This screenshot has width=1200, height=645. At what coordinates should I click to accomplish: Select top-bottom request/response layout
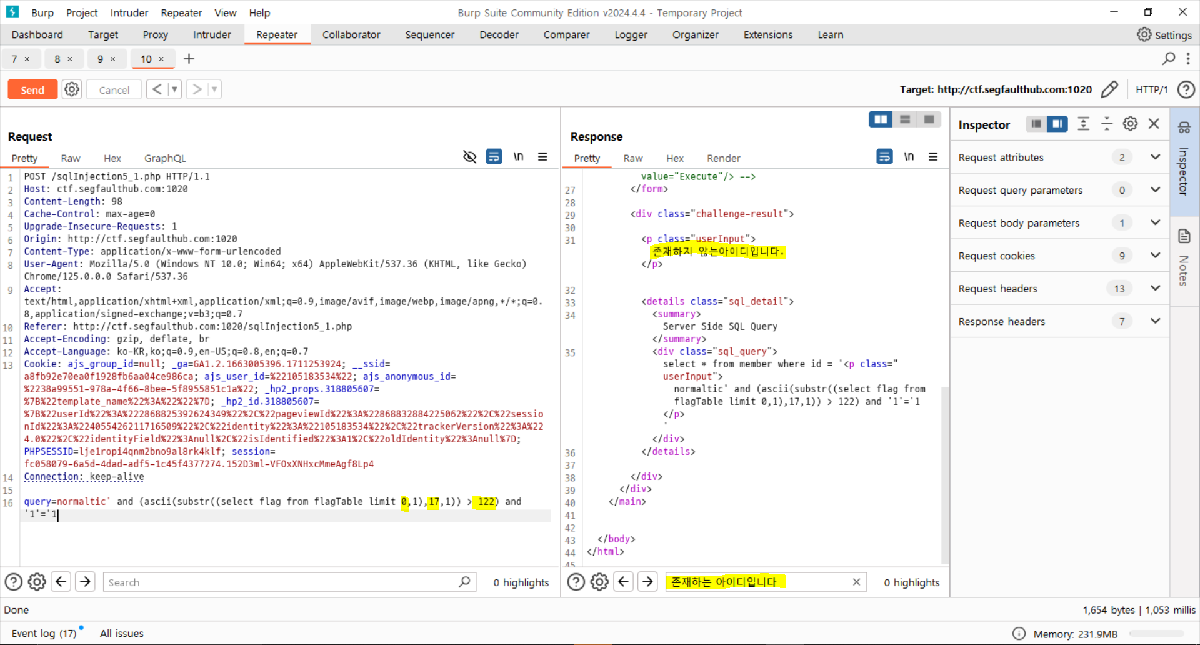(x=905, y=119)
